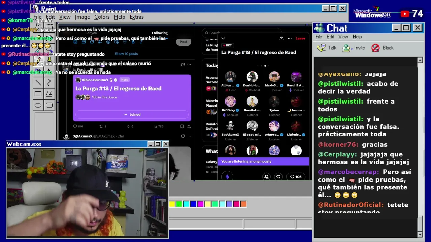Image resolution: width=431 pixels, height=242 pixels.
Task: Open SgtAkumaX skull avatar in the Space
Action: point(230,126)
